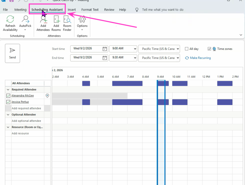Image resolution: width=245 pixels, height=185 pixels.
Task: Click the Make Recurring link
Action: [198, 58]
